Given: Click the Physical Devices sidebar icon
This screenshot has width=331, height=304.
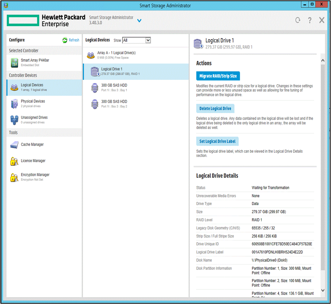Looking at the screenshot, I should coord(14,104).
